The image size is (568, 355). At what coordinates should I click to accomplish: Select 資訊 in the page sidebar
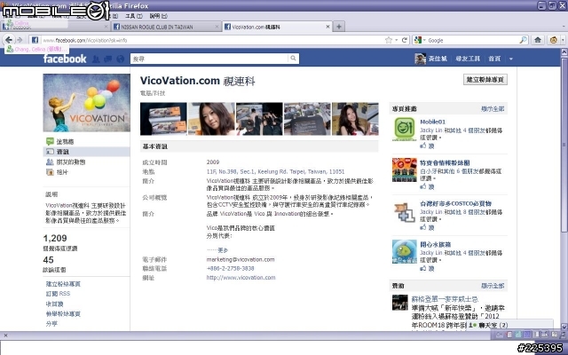[x=86, y=152]
